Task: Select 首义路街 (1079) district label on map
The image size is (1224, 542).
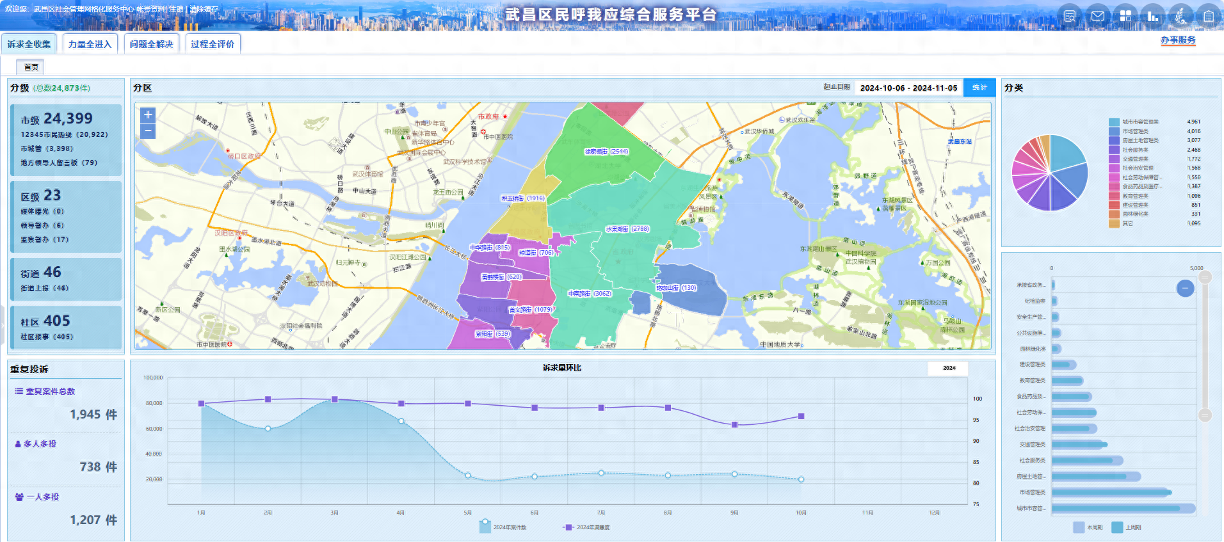Action: click(x=531, y=309)
